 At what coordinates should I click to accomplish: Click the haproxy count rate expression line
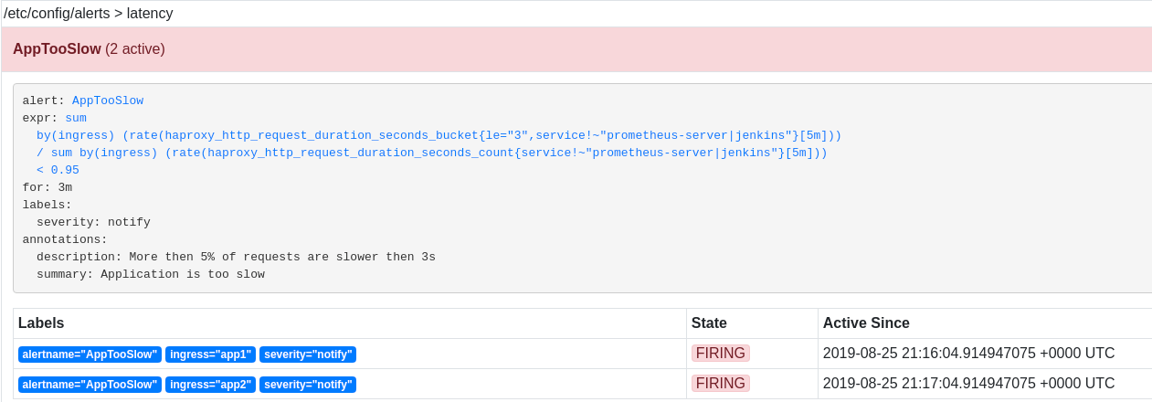(431, 153)
